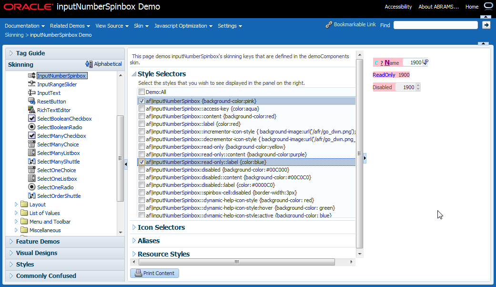Viewport: 496px width, 287px height.
Task: Click the ResetButton component icon
Action: pos(31,101)
